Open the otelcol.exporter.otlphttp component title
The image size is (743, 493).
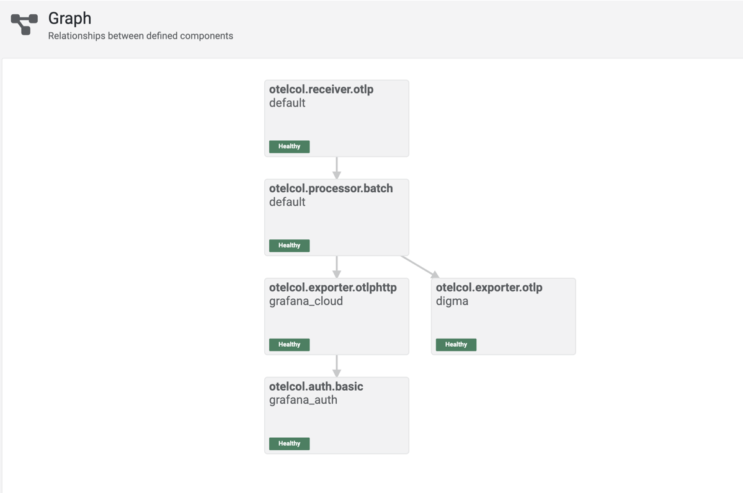pyautogui.click(x=332, y=288)
